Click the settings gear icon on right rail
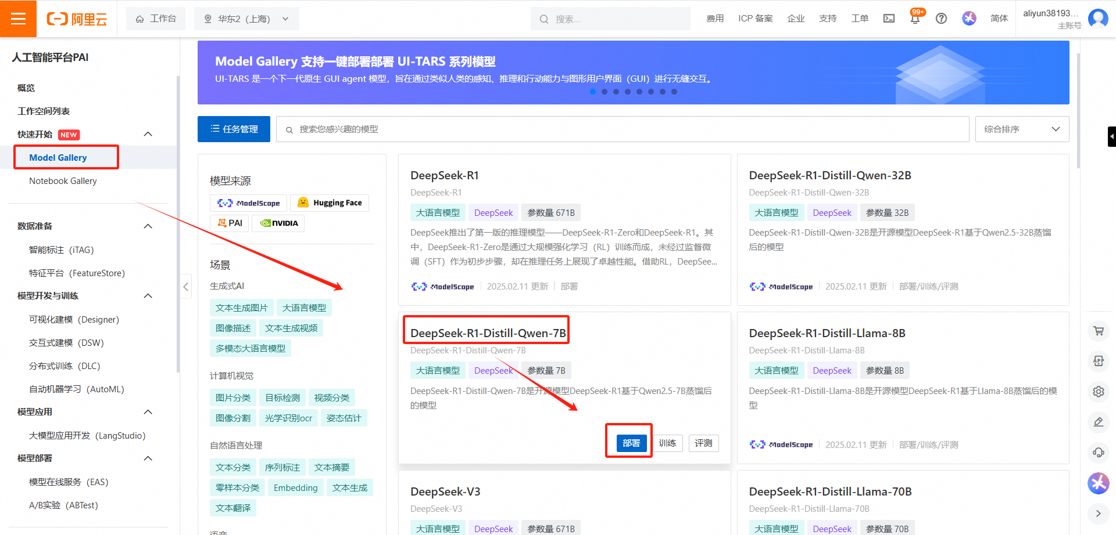The image size is (1116, 535). 1098,392
